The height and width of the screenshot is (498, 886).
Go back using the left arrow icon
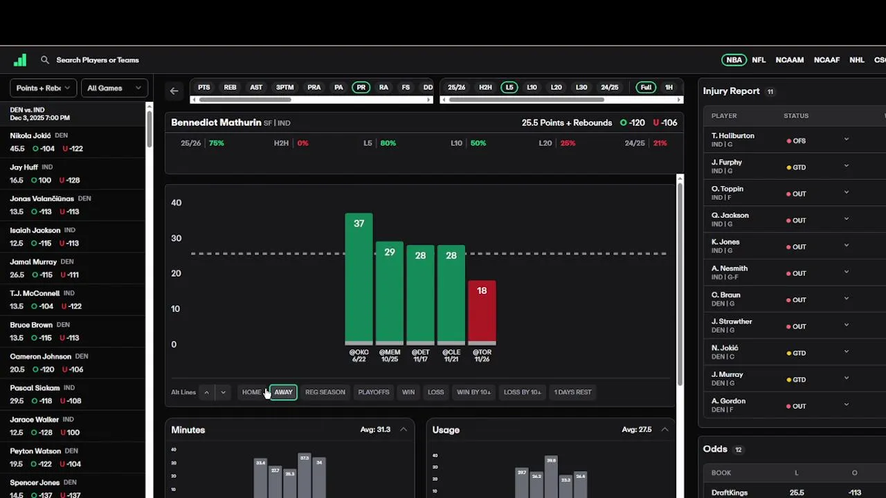[x=174, y=91]
